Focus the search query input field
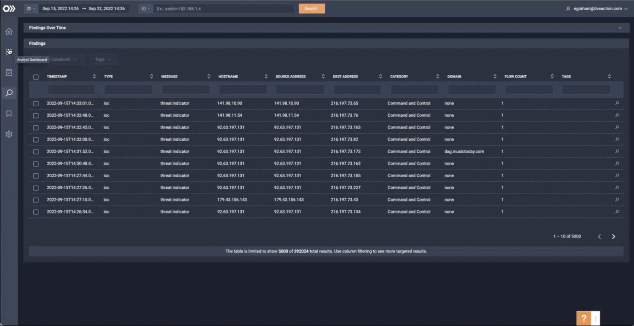This screenshot has height=326, width=634. tap(224, 8)
